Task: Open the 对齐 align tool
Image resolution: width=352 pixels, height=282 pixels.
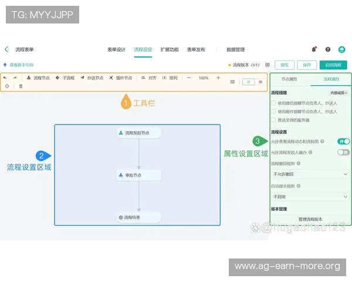Action: coord(149,78)
